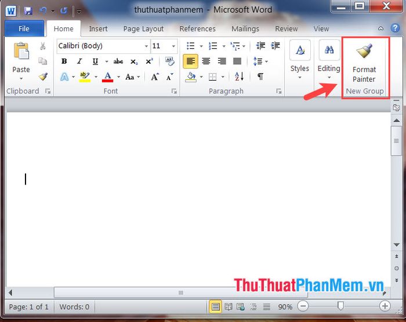406x322 pixels.
Task: Switch to the Insert tab
Action: point(98,29)
